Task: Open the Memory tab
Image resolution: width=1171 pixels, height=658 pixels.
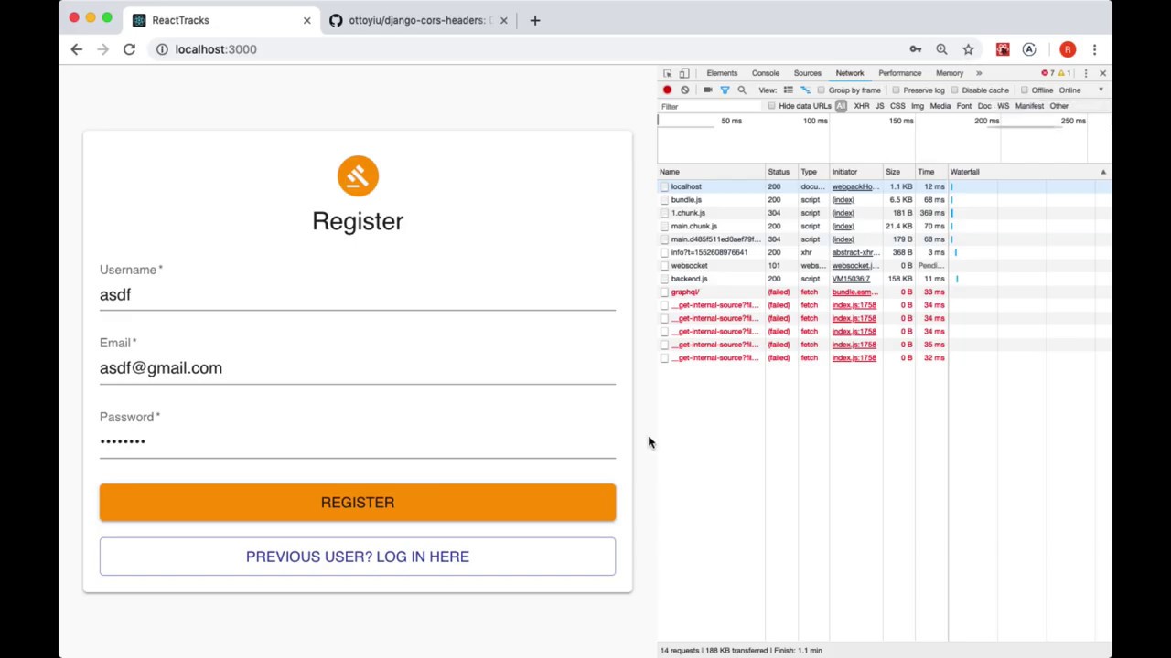Action: [950, 73]
